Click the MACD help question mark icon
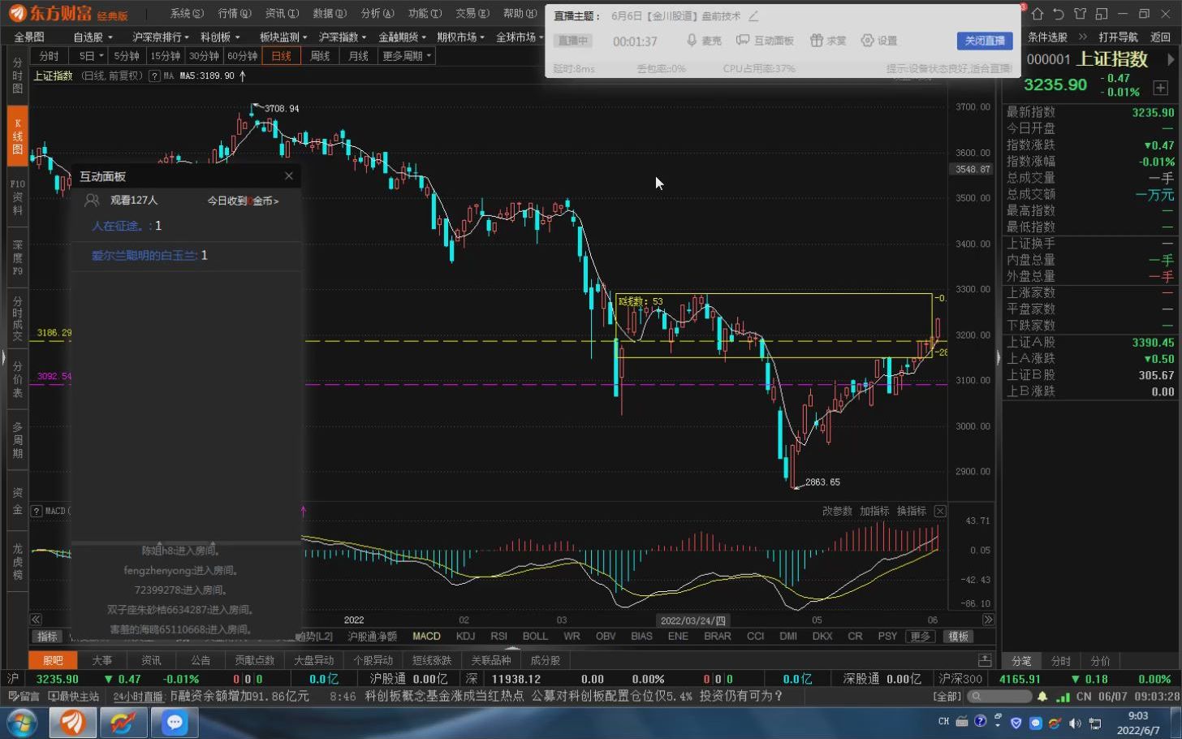Image resolution: width=1182 pixels, height=739 pixels. [37, 511]
